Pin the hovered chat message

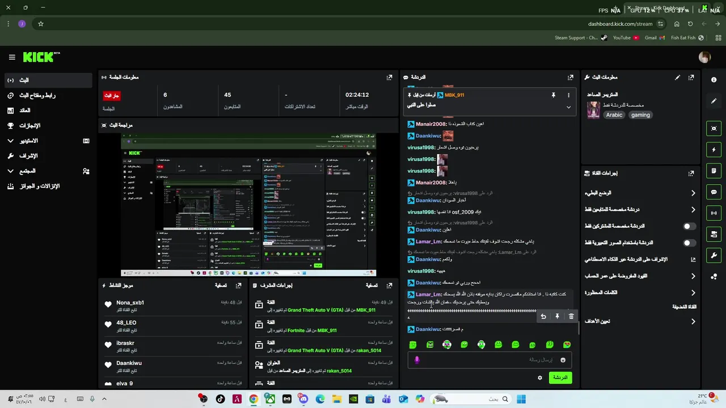(557, 317)
